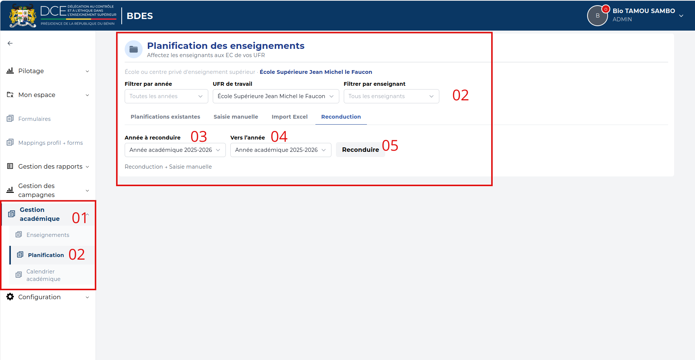Open the UFR de travail dropdown
This screenshot has height=360, width=695.
click(x=276, y=96)
